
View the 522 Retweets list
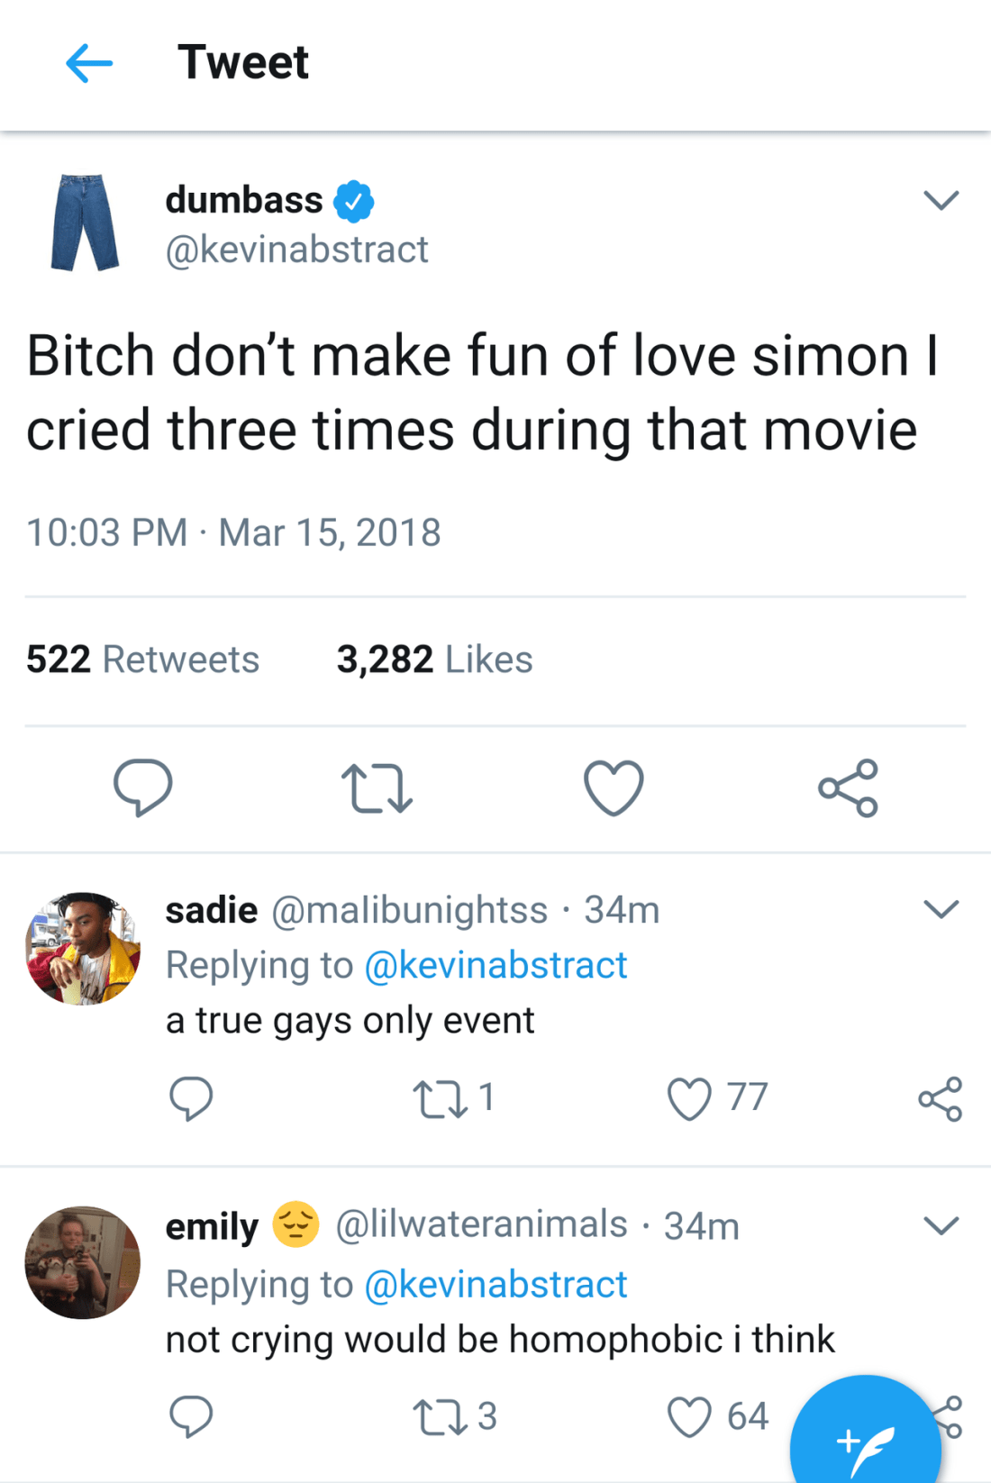click(x=142, y=660)
